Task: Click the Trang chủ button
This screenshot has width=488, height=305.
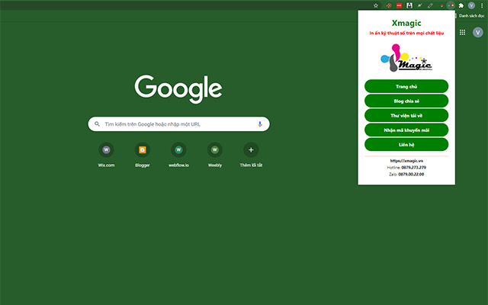Action: tap(406, 86)
